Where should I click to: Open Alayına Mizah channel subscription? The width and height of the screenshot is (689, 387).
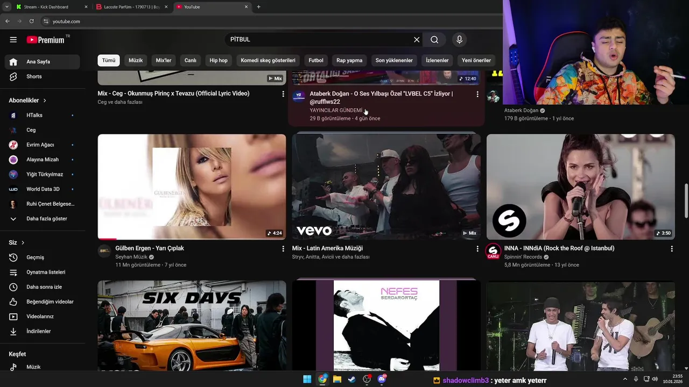(x=42, y=160)
